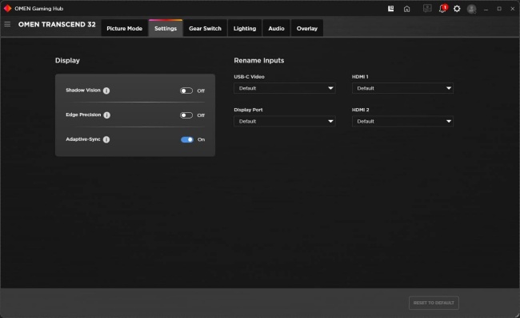Enable the Edge Precision switch

click(186, 115)
